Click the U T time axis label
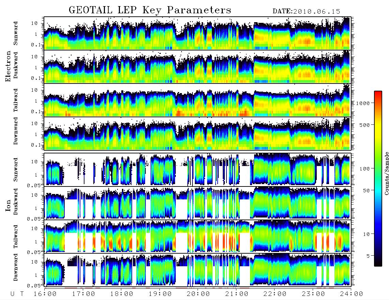 tap(17, 294)
